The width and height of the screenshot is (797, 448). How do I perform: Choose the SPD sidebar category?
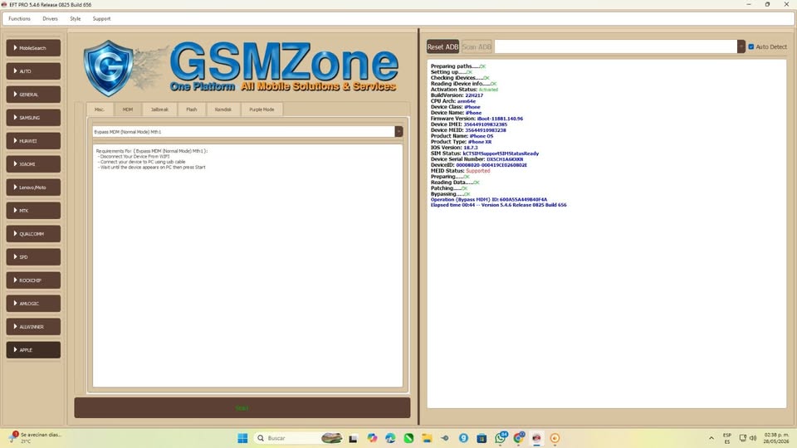click(33, 257)
